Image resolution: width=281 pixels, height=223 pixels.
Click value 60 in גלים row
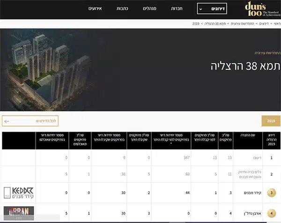pyautogui.click(x=187, y=174)
